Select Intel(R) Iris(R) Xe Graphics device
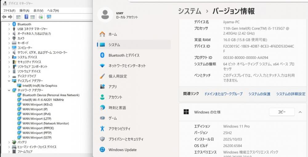The image size is (308, 157). [x=39, y=86]
